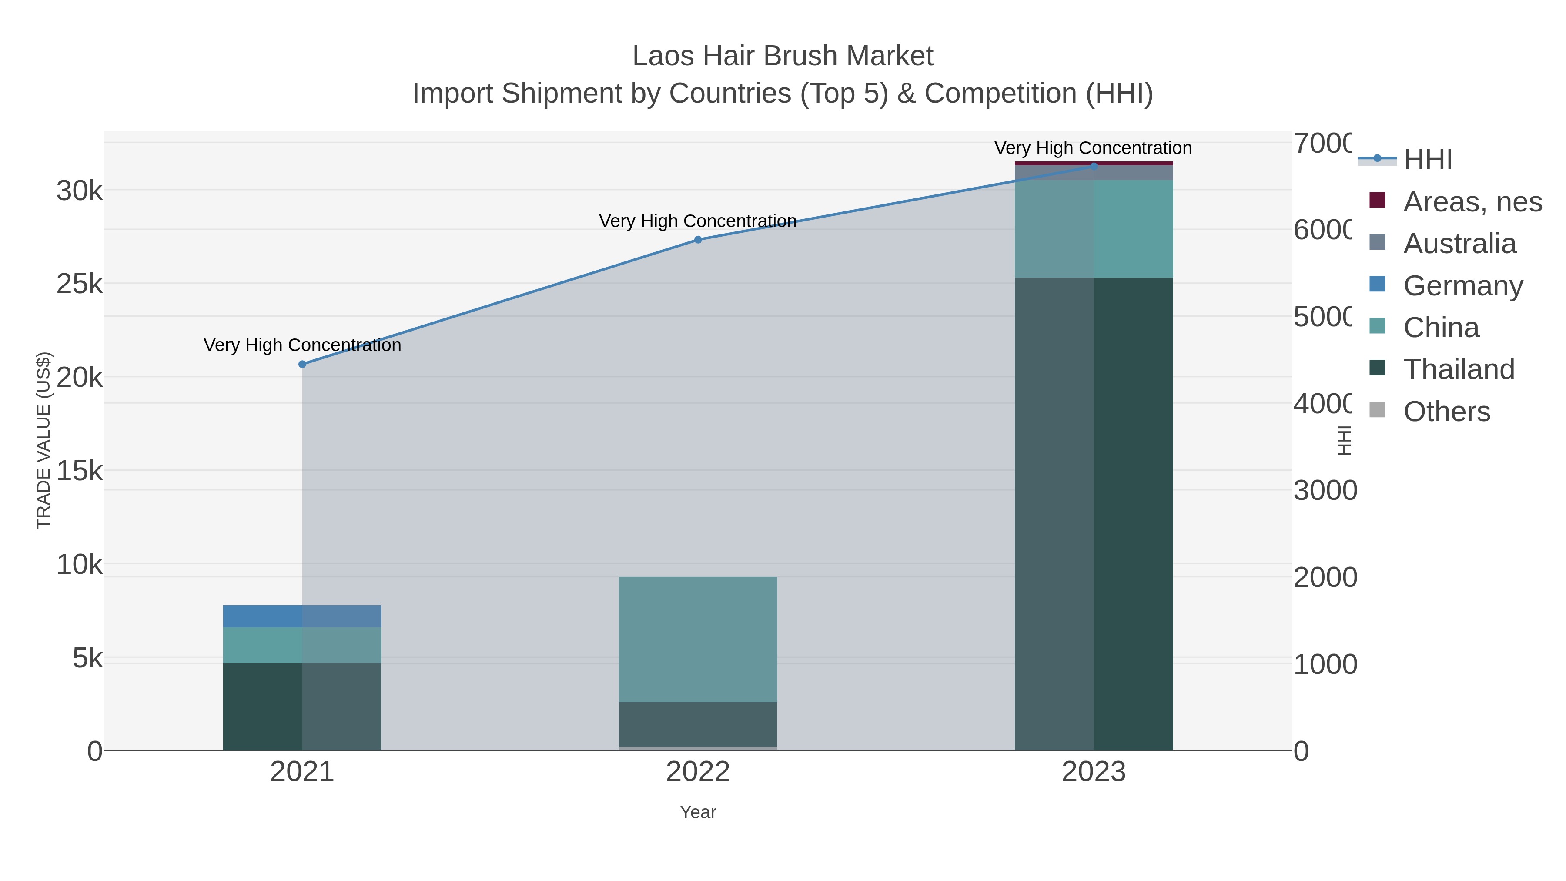
Task: Click the 2000 HHI axis tick
Action: 1325,577
